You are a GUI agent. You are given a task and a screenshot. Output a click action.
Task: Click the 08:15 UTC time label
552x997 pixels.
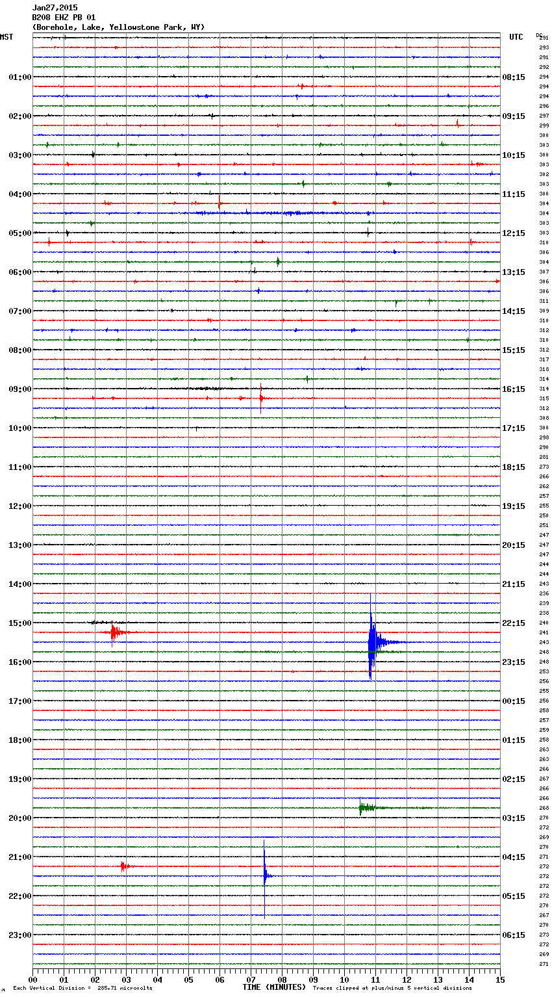pyautogui.click(x=514, y=77)
